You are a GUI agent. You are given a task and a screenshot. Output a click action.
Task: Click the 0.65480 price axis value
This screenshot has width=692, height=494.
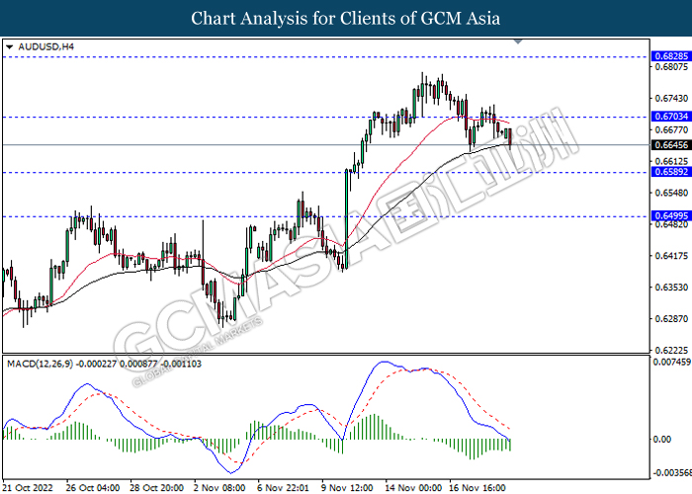tap(671, 193)
